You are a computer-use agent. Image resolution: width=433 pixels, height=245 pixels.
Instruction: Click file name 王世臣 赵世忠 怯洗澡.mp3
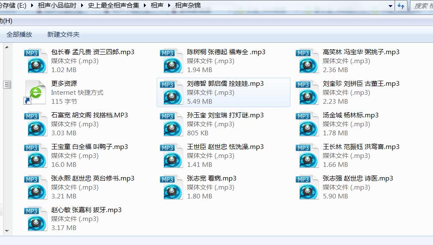click(x=225, y=146)
